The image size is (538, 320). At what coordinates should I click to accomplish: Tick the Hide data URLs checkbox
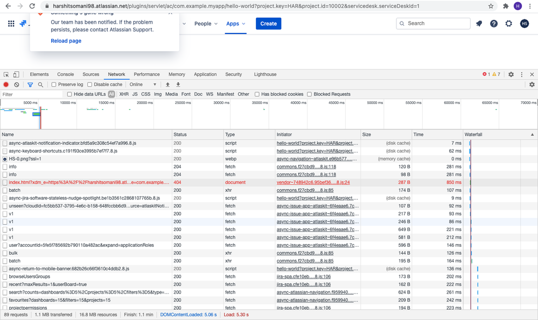(x=69, y=94)
